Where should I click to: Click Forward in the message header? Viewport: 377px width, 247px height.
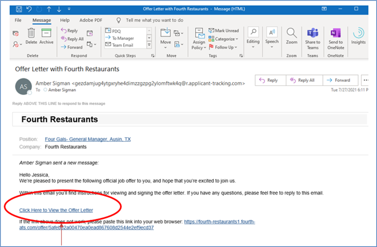click(x=340, y=80)
